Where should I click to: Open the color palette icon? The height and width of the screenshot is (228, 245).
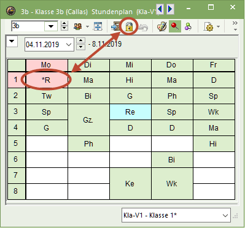(161, 27)
